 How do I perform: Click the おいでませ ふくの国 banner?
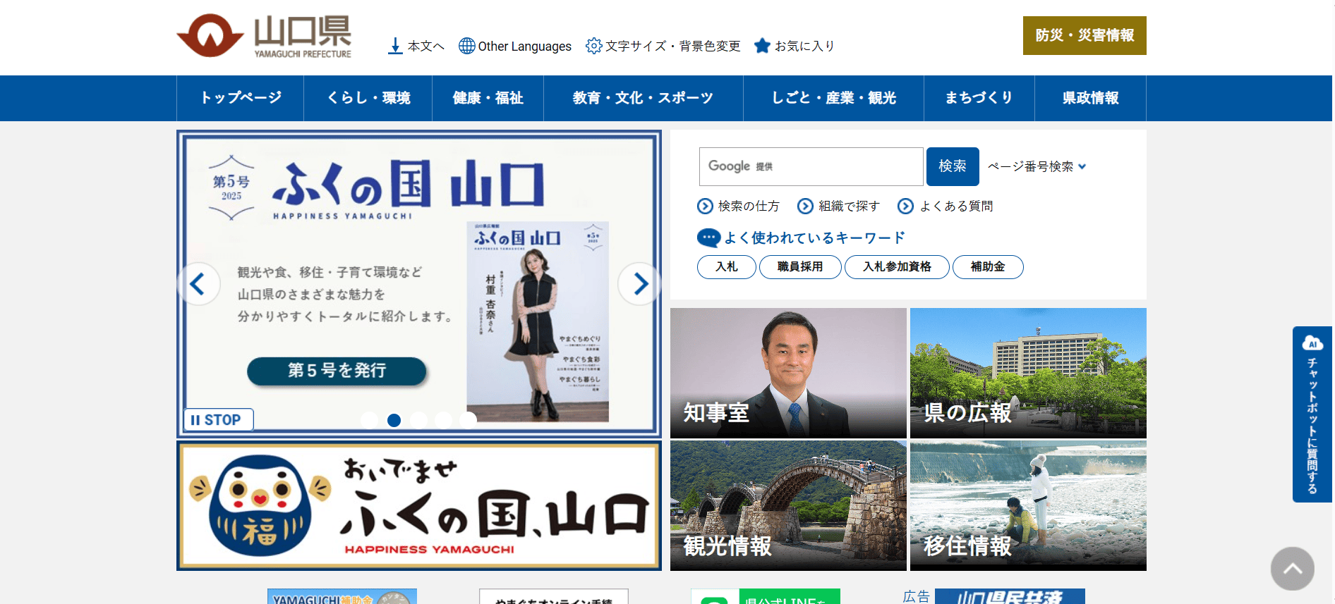[x=419, y=506]
